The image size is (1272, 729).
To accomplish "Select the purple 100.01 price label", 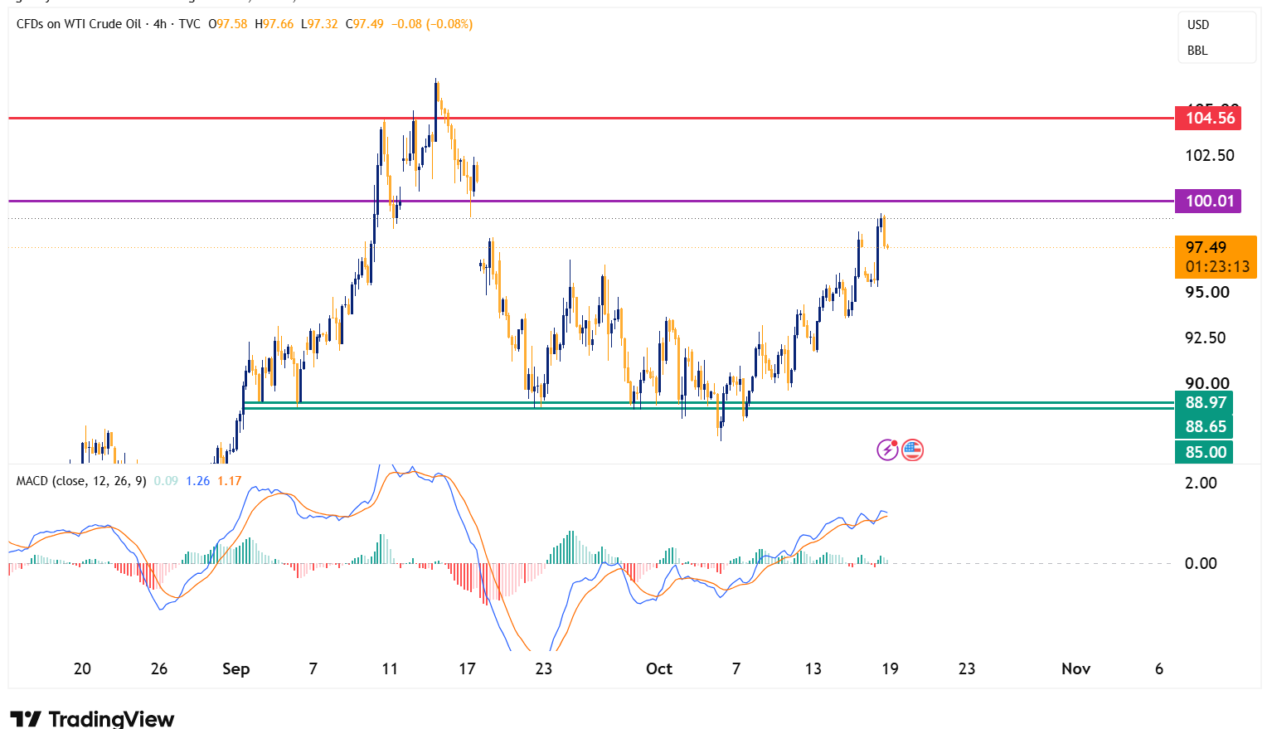I will tap(1209, 201).
